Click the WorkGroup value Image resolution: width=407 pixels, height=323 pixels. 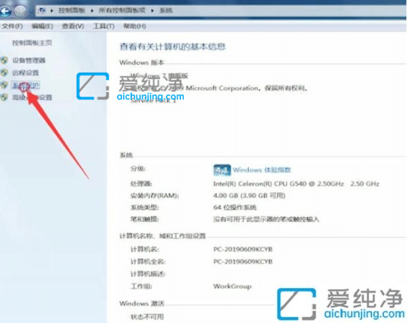[232, 286]
